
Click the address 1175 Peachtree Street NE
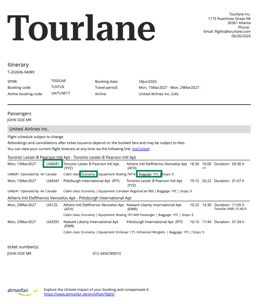[x=229, y=19]
